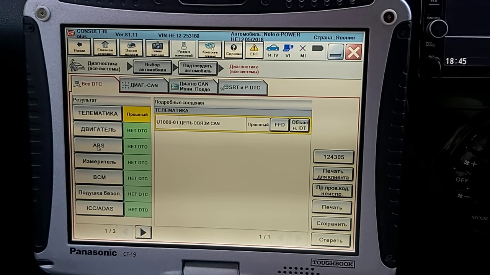
Task: Click the Печать button
Action: (332, 207)
